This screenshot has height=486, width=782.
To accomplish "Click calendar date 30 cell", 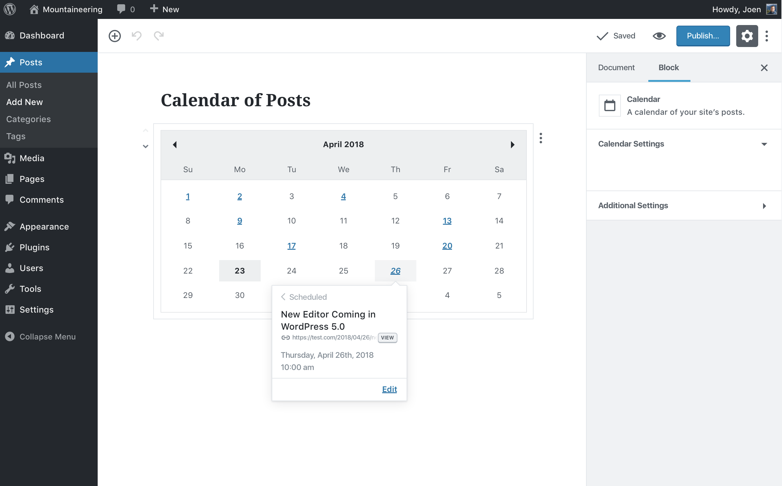I will pos(240,295).
